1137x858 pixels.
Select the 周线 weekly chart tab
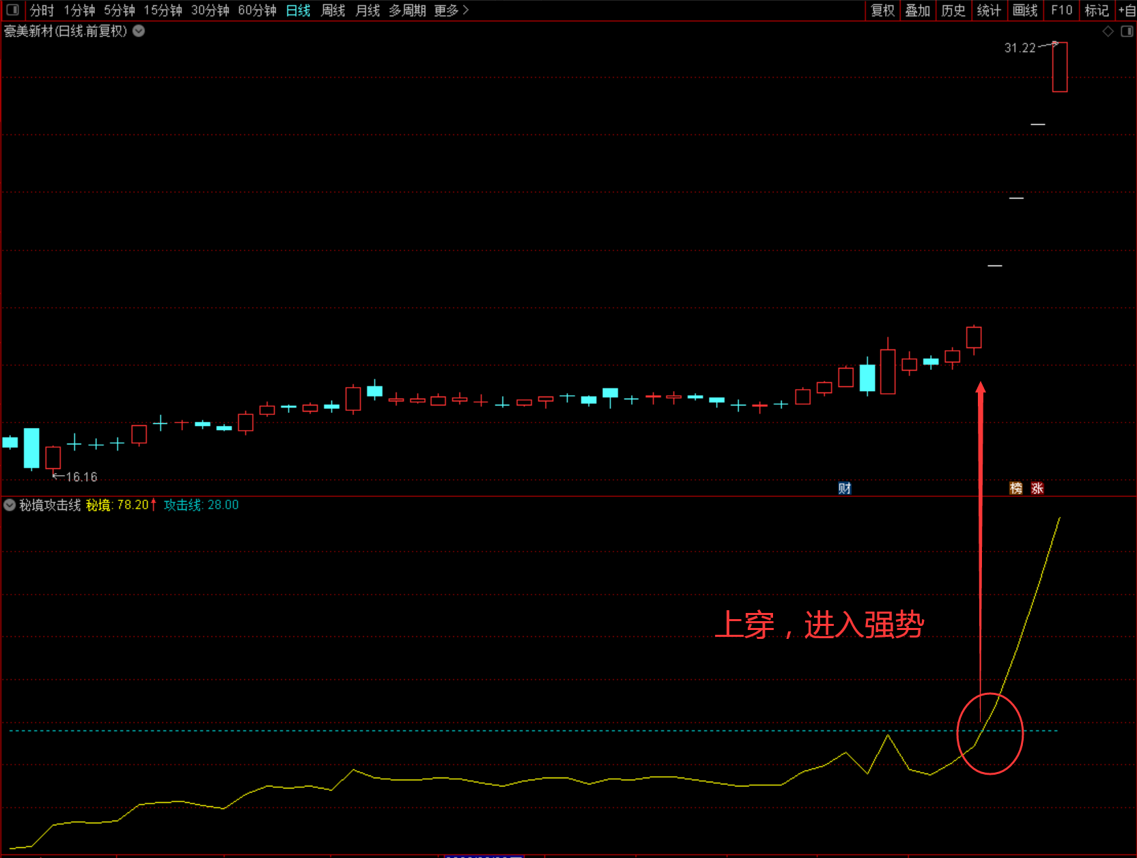(x=333, y=10)
